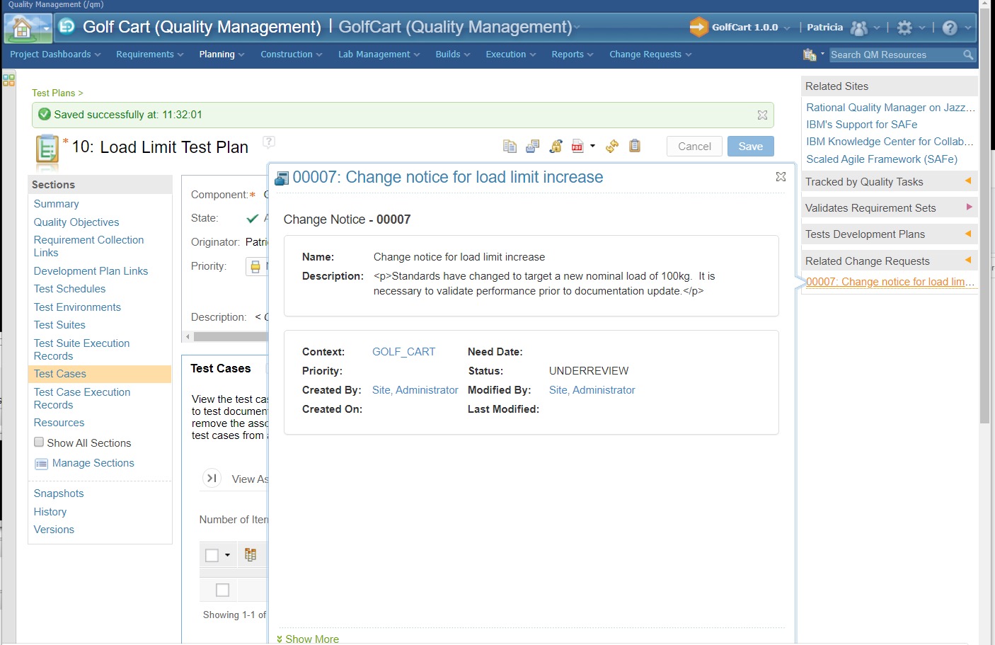
Task: Close the change notice 00007 popup
Action: click(x=781, y=176)
